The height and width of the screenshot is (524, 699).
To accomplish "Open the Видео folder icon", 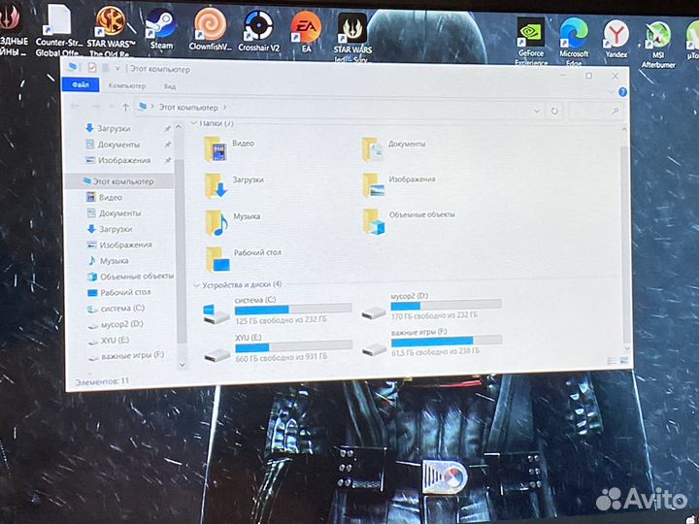I will [x=216, y=147].
